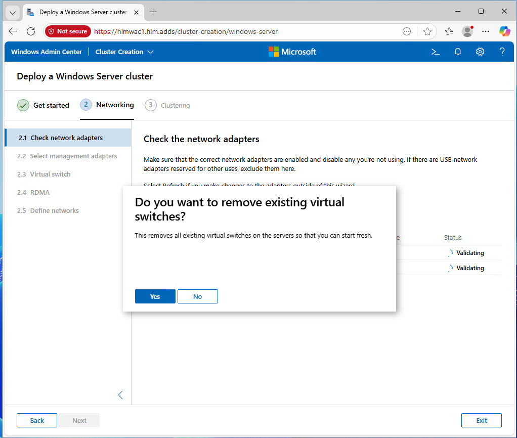
Task: Select the Networking step tab
Action: pos(107,105)
